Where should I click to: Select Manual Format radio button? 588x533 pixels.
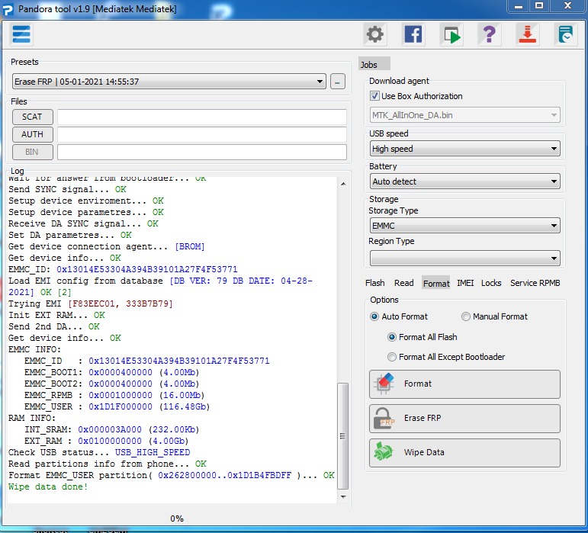(465, 316)
